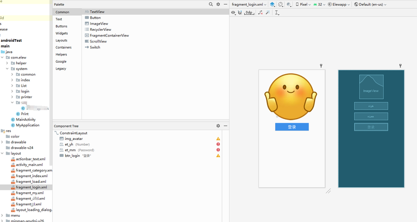Viewport: 417px width, 222px height.
Task: Click the Infer Constraints magic wand
Action: coord(268,13)
